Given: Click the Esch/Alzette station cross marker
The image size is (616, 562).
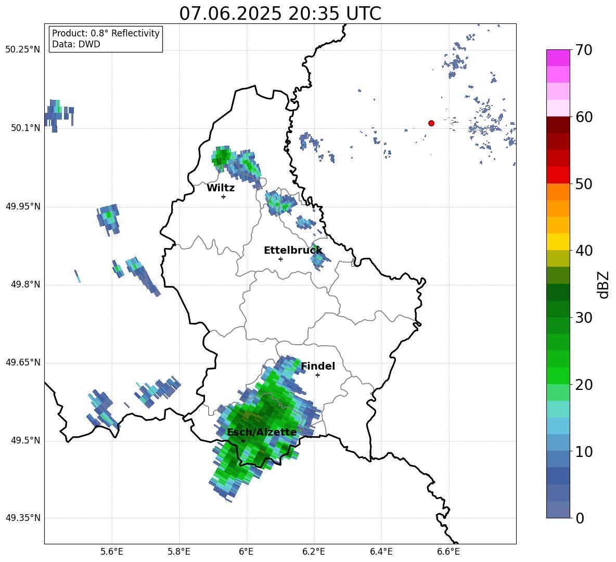Looking at the screenshot, I should (243, 441).
